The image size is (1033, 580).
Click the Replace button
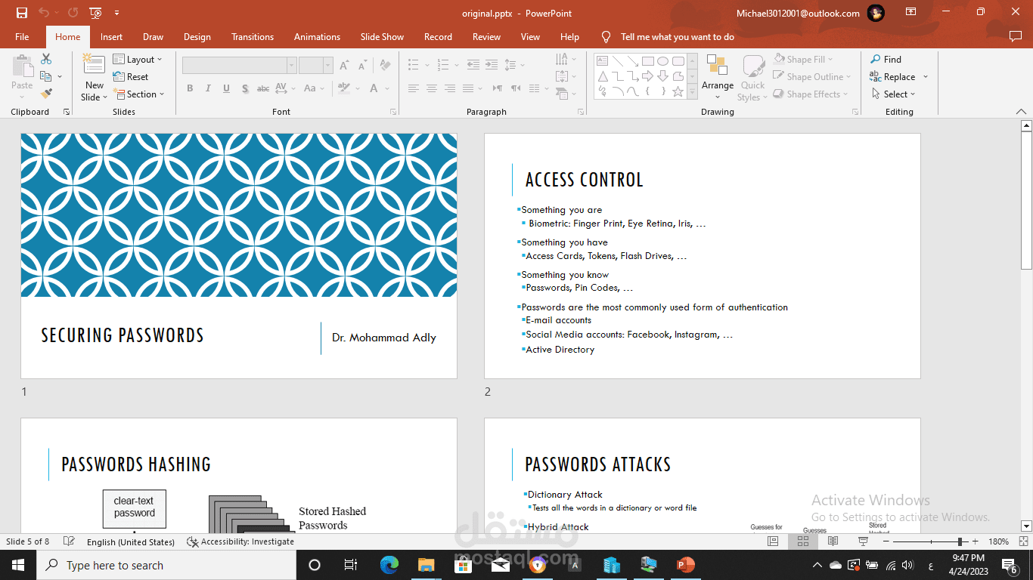click(x=892, y=77)
